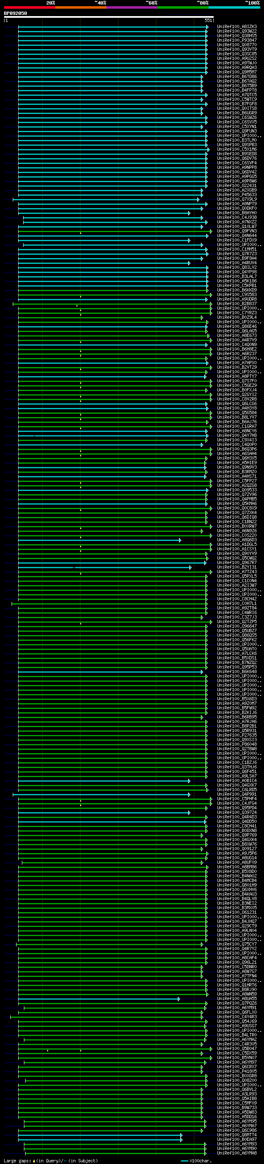Open hit UniRef100_Q3SC85

(237, 54)
